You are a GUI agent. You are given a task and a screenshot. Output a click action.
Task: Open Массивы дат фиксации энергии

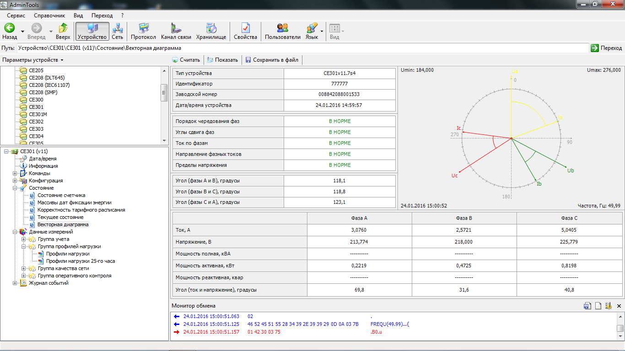(74, 202)
